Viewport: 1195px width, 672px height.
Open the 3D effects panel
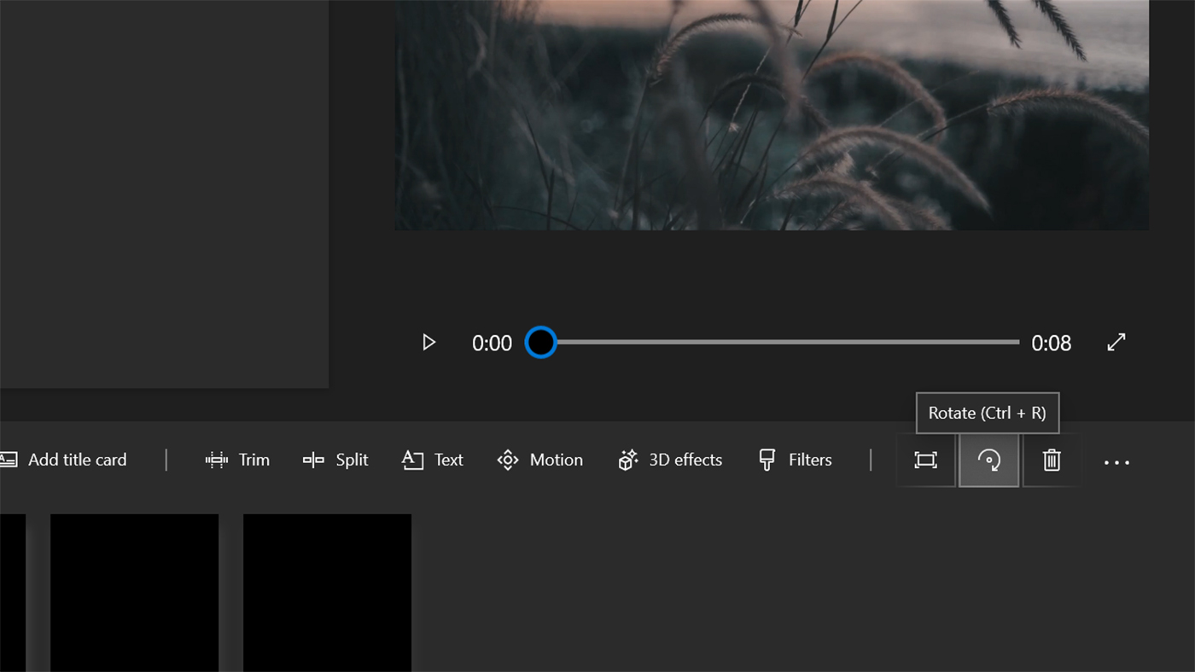tap(669, 460)
